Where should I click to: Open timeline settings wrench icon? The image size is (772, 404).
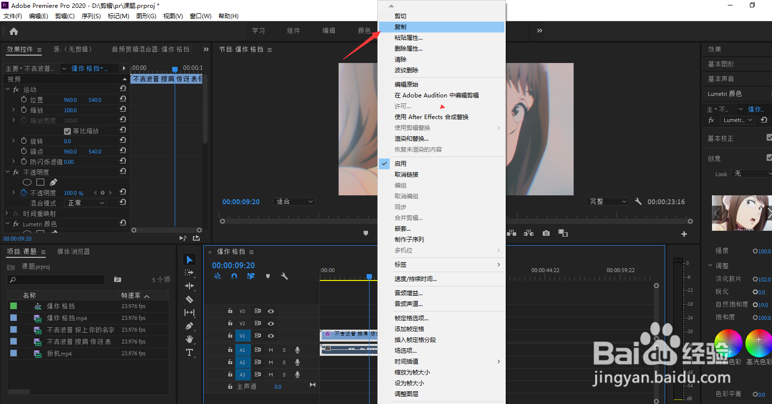284,277
